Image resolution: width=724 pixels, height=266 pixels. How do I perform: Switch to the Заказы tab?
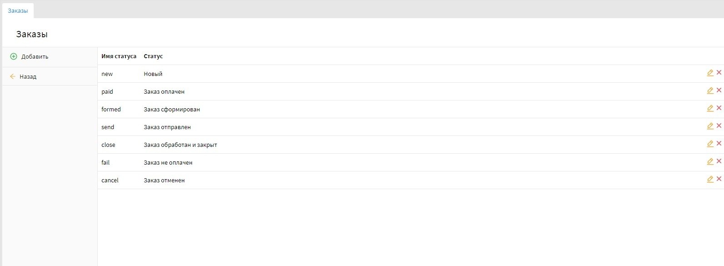[18, 10]
